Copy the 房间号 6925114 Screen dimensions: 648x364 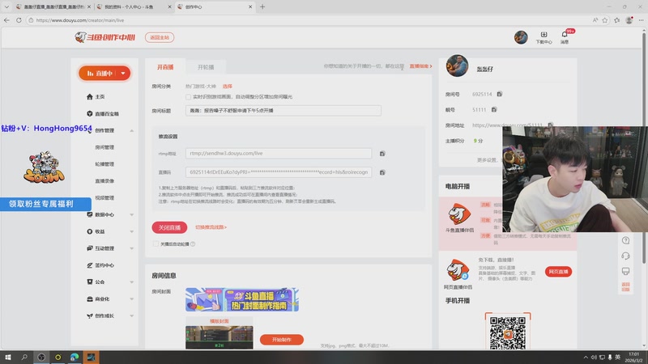click(500, 95)
